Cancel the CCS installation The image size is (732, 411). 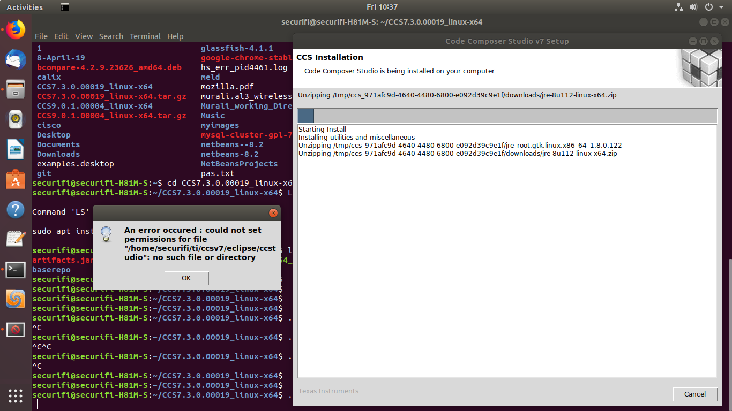coord(695,394)
